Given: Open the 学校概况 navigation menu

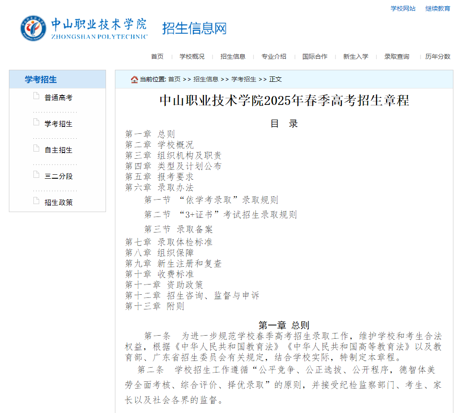Looking at the screenshot, I should (192, 56).
